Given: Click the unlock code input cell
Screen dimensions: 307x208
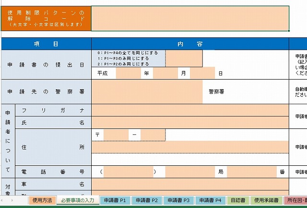Looking at the screenshot, I should [x=190, y=18].
